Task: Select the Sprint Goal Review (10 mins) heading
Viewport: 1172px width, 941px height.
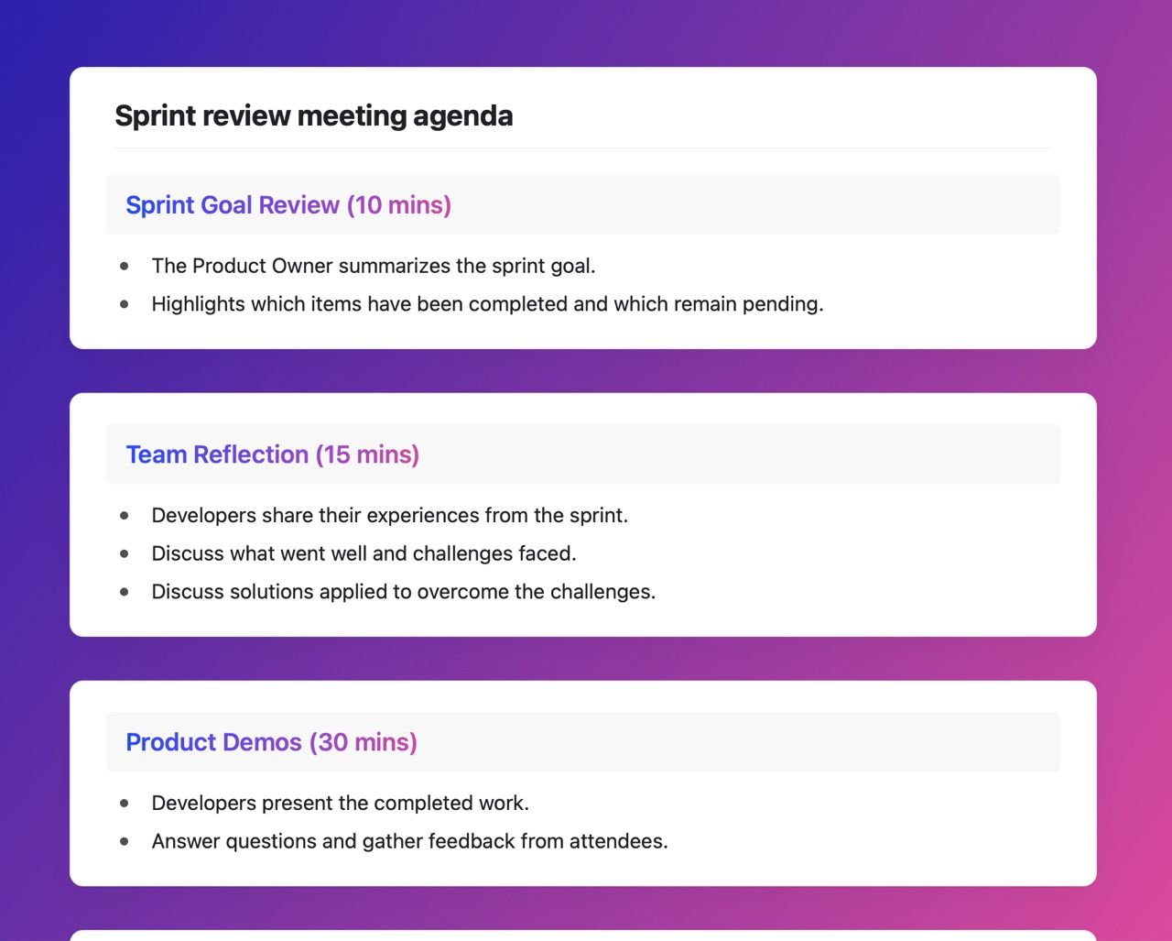Action: coord(288,204)
